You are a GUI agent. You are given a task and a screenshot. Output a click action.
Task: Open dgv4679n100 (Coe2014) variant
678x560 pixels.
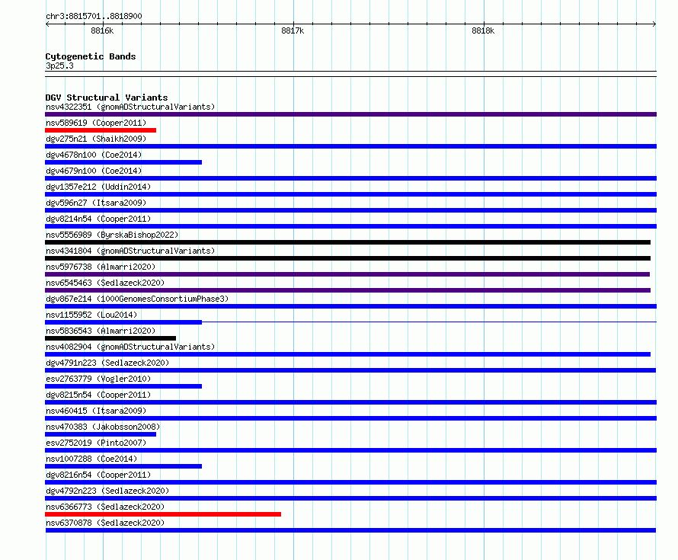94,171
